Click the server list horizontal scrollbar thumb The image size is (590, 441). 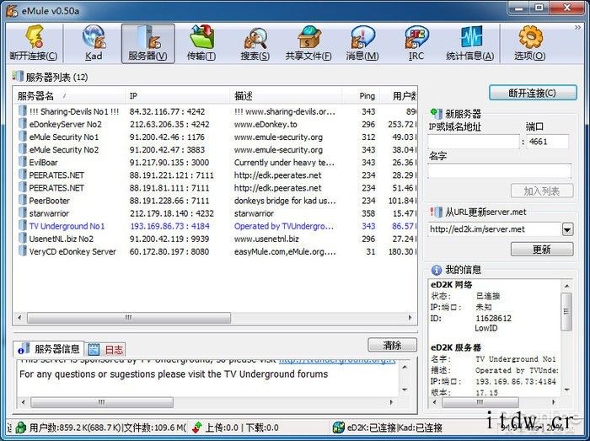pos(129,318)
